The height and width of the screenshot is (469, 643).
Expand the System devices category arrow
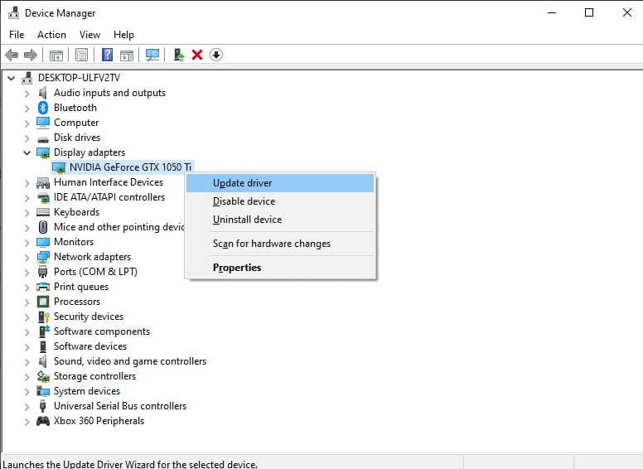point(27,391)
